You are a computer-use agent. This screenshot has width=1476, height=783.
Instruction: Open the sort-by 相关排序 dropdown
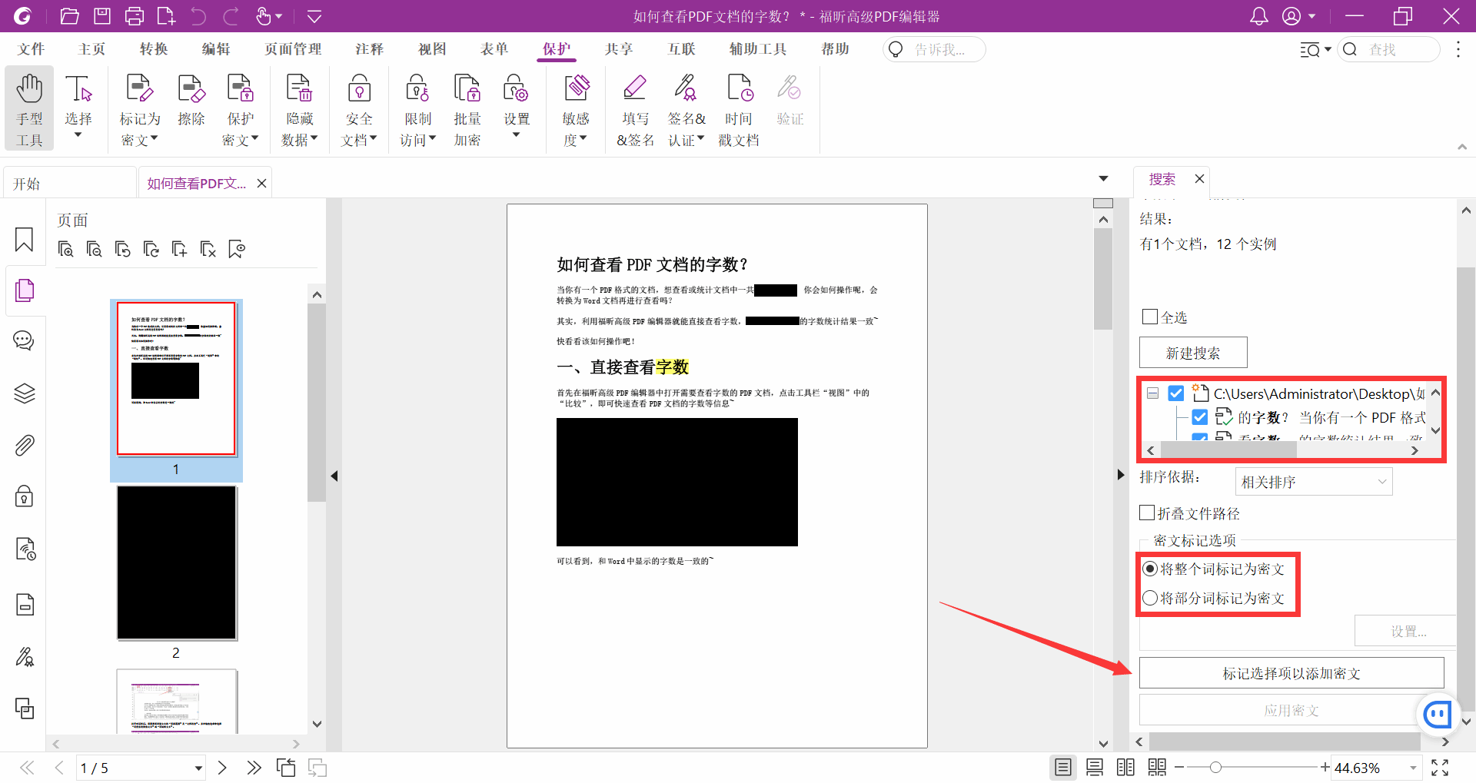(x=1313, y=482)
